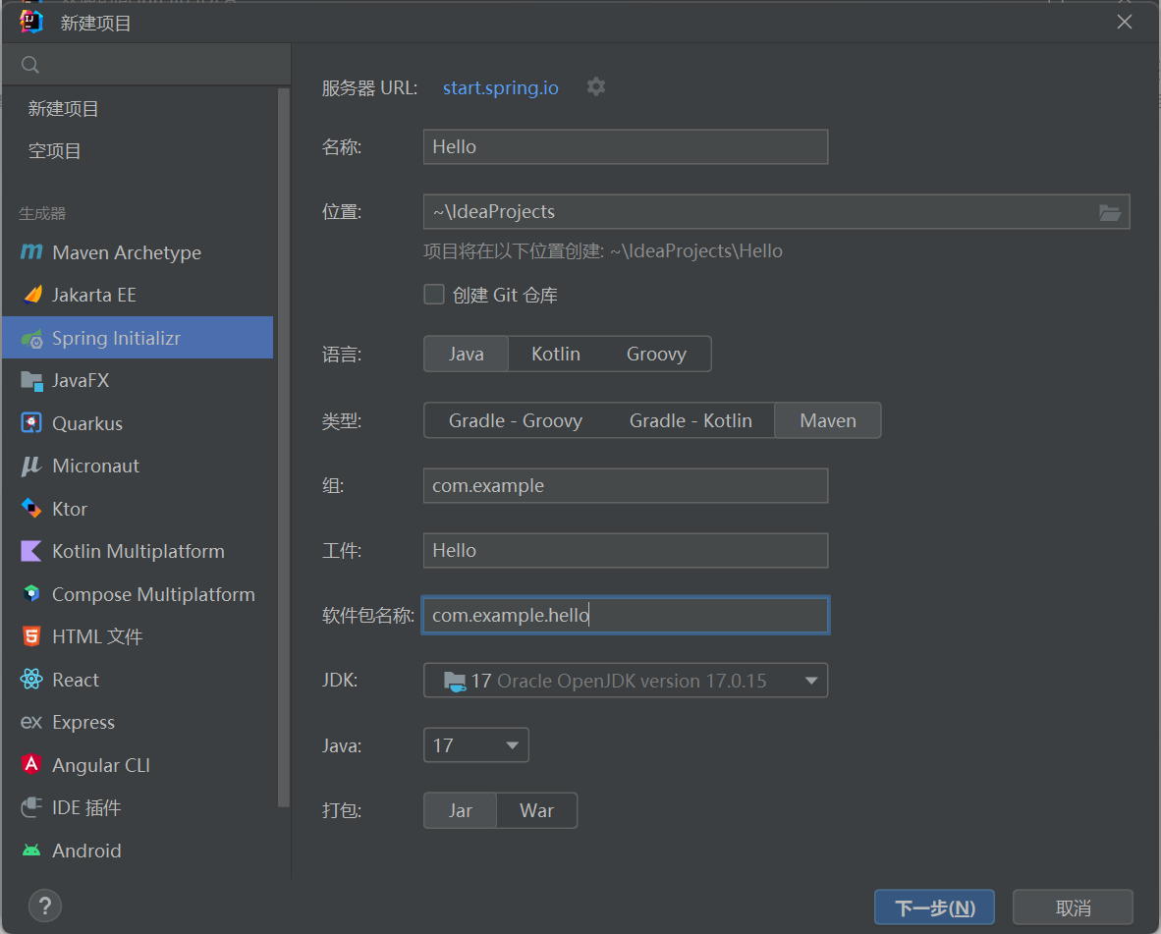Click the Jakarta EE icon
The width and height of the screenshot is (1161, 934).
point(31,295)
